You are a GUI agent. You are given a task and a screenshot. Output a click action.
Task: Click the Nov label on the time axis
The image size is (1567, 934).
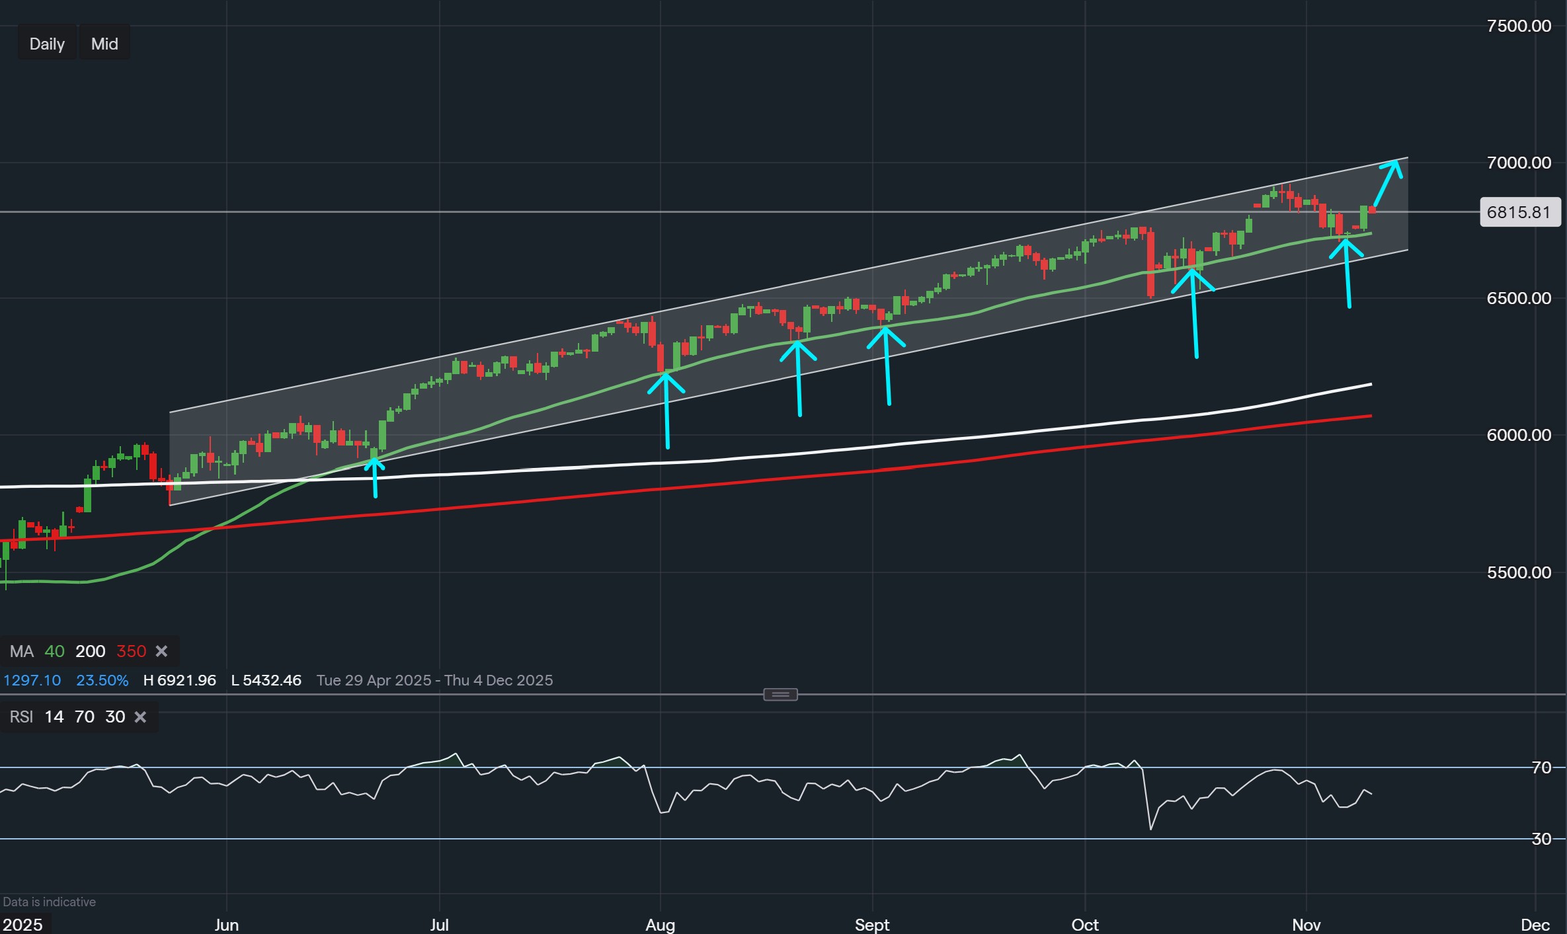tap(1307, 925)
